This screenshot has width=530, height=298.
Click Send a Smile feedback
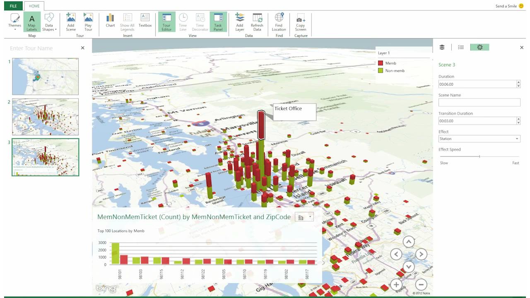click(x=509, y=6)
